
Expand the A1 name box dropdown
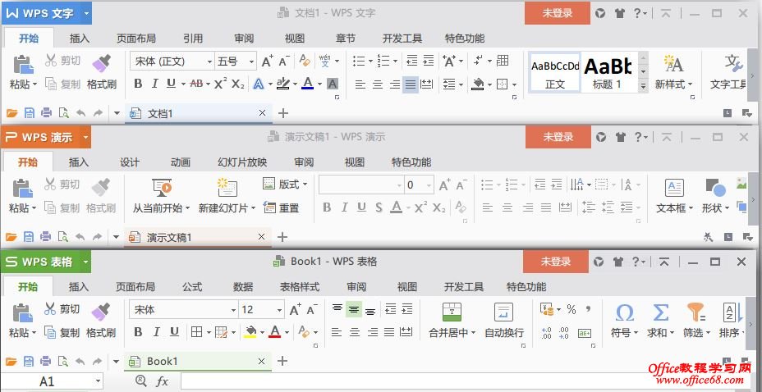tap(98, 381)
